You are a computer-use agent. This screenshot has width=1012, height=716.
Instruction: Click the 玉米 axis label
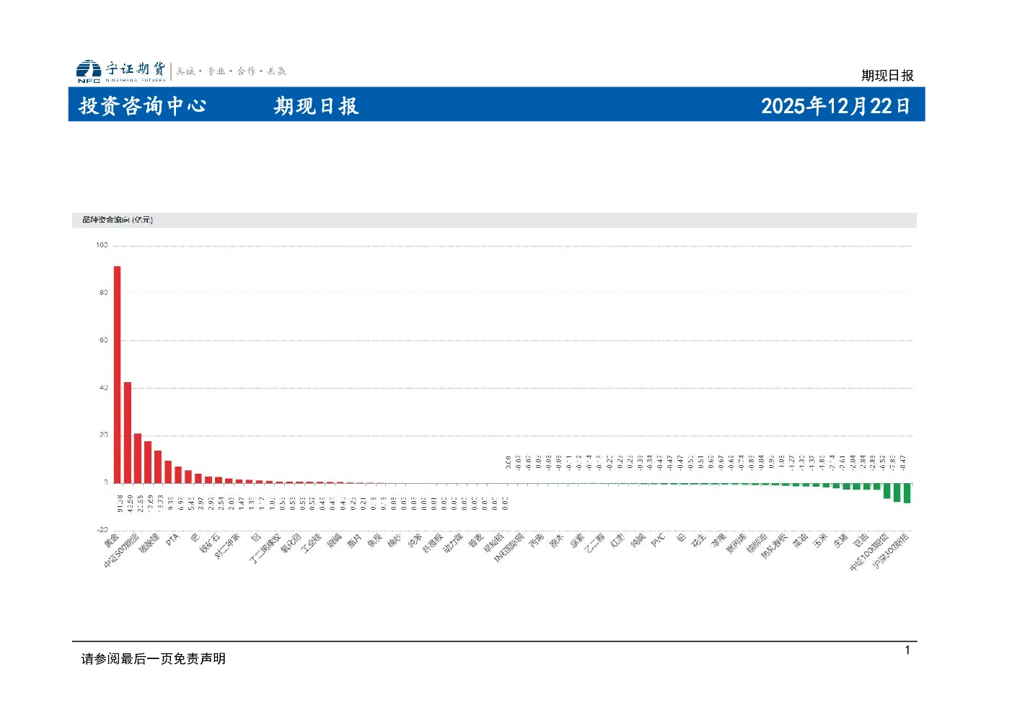(x=819, y=542)
